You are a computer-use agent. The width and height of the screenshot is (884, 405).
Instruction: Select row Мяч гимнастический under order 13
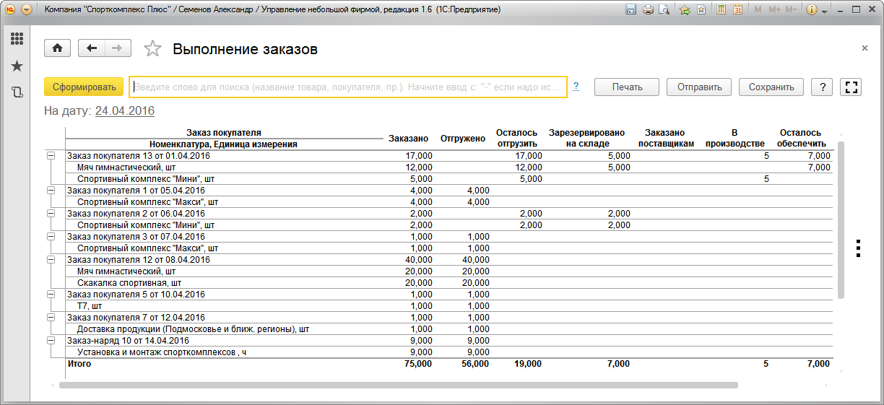click(x=448, y=167)
